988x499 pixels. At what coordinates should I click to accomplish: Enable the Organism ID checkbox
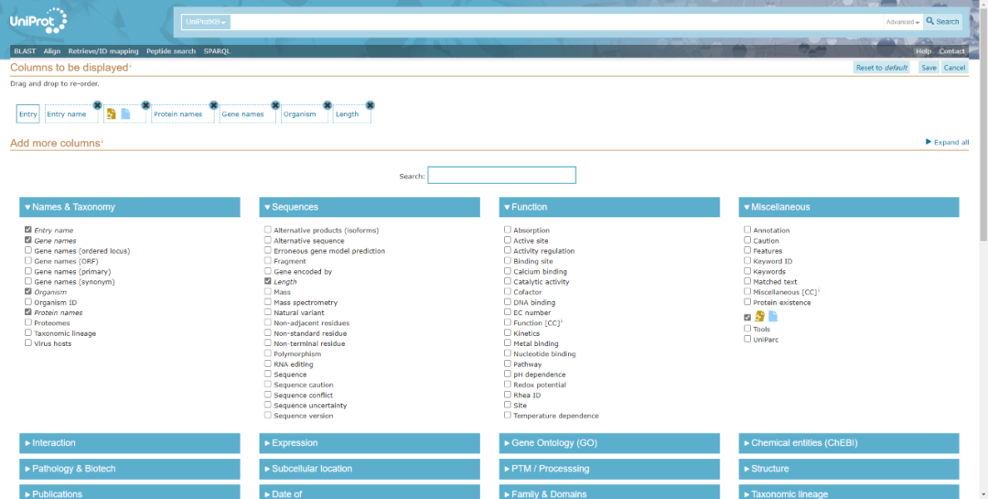point(28,302)
